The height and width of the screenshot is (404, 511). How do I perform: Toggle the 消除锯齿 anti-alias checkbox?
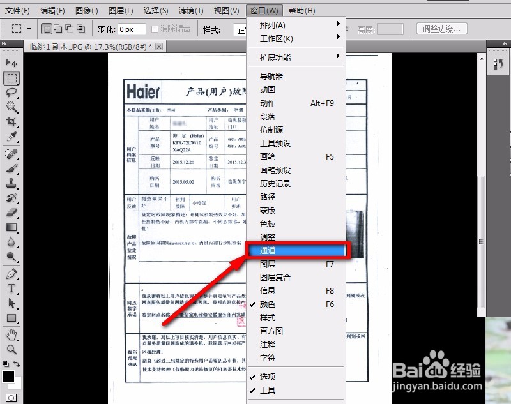[155, 29]
